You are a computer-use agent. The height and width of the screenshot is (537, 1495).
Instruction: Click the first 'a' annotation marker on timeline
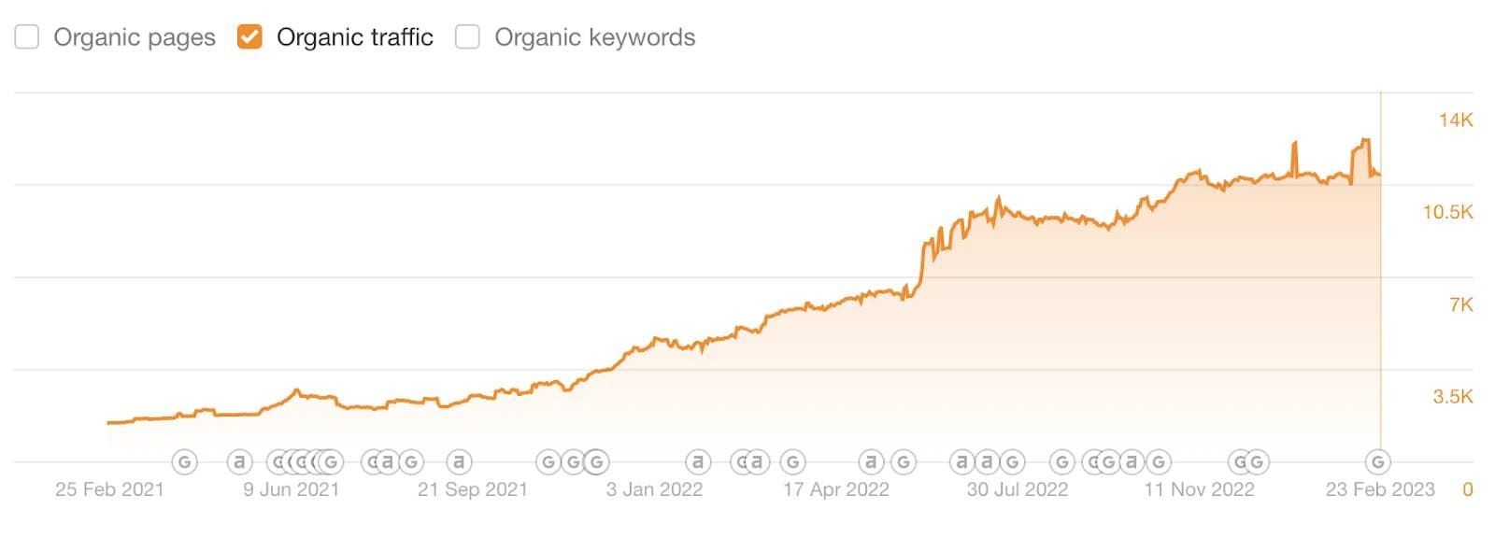(x=240, y=461)
